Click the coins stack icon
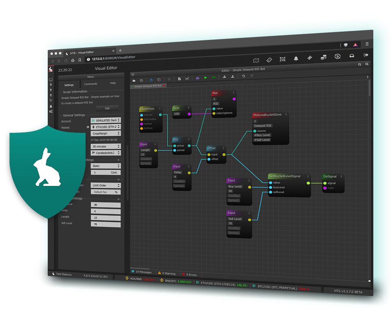Viewport: 391px width, 311px height. point(324,58)
